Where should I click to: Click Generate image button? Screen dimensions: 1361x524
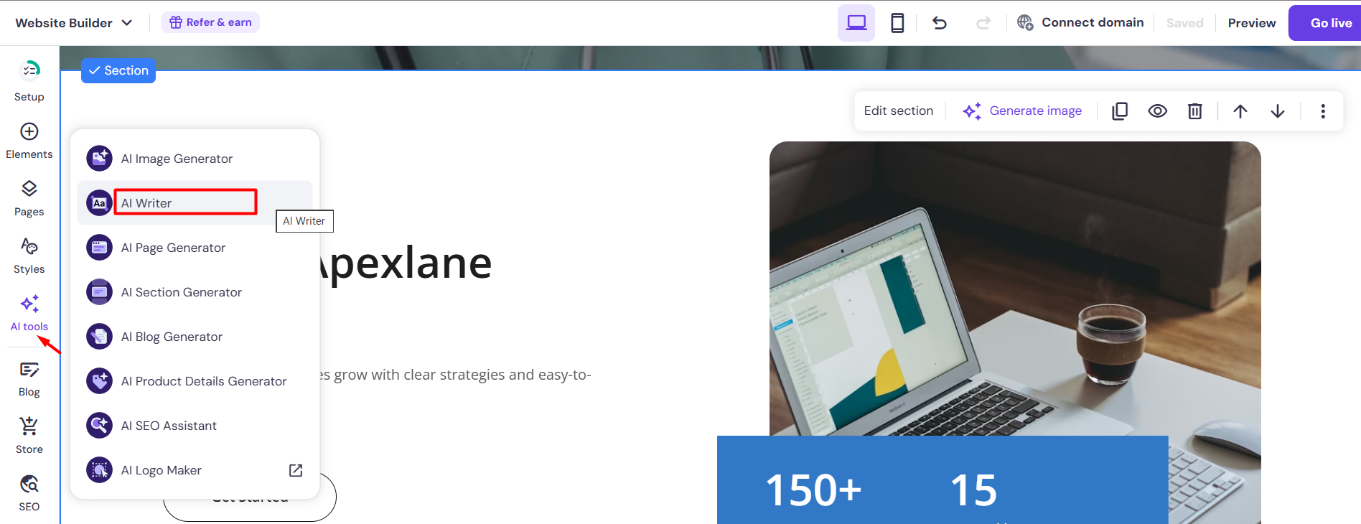(x=1022, y=111)
